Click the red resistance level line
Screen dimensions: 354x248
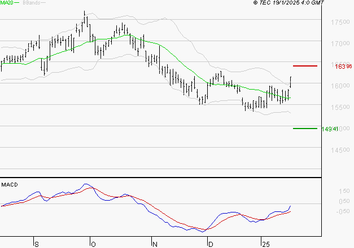coord(305,66)
